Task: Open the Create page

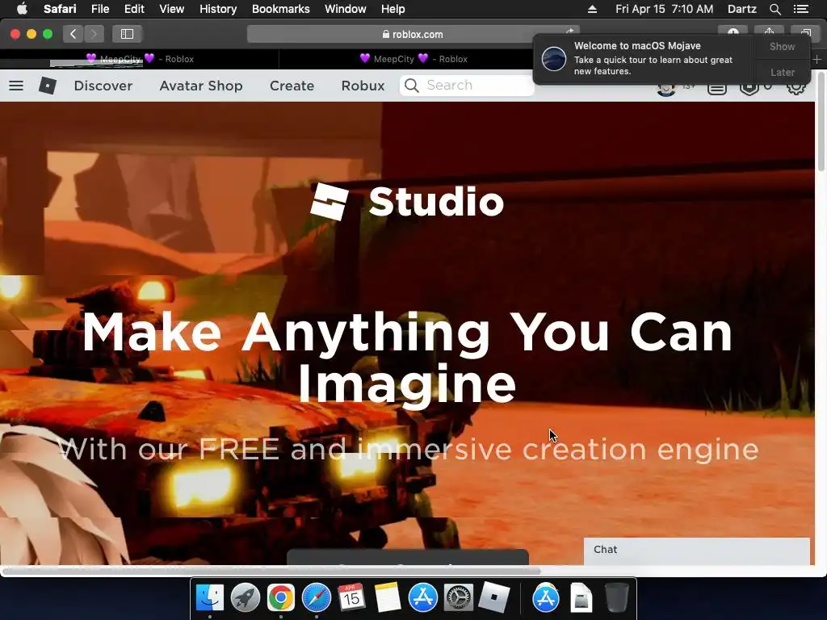Action: [292, 86]
